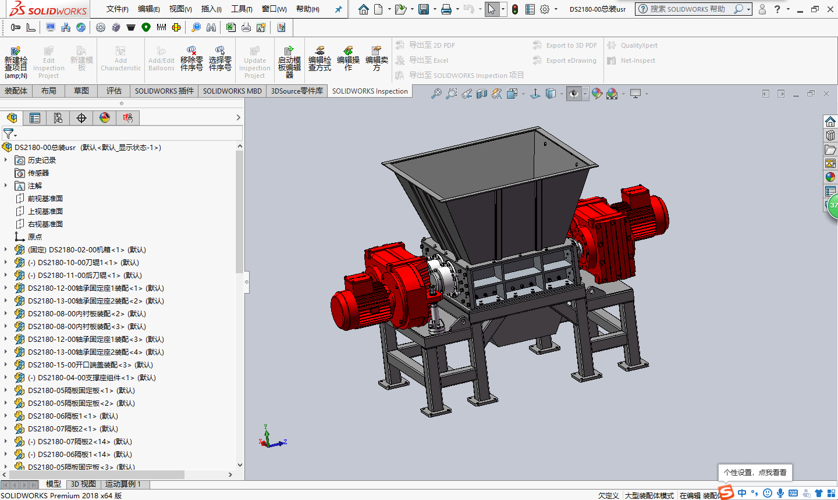This screenshot has width=838, height=500.
Task: Open the Save button dropdown arrow
Action: click(434, 9)
